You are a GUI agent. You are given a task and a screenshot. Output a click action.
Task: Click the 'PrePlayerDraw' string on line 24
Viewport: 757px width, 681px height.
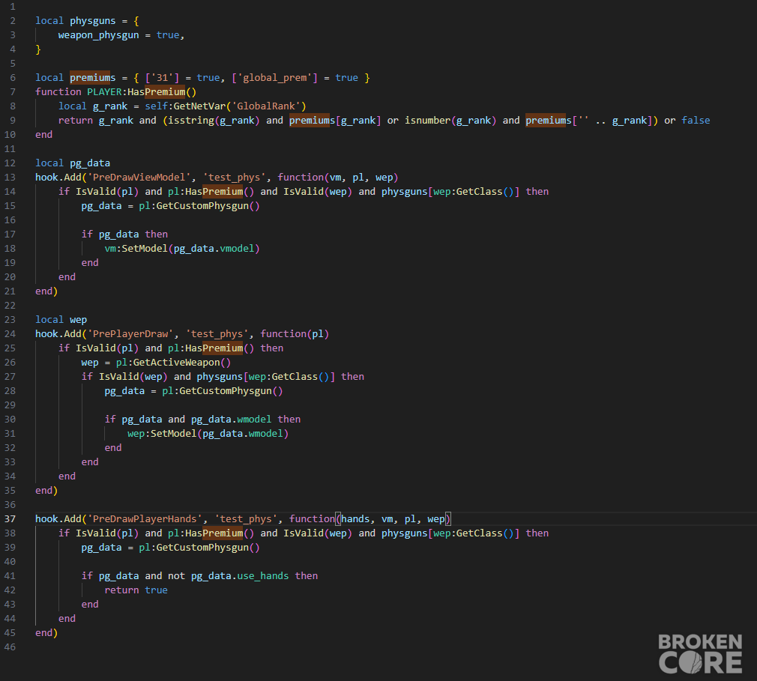[x=130, y=334]
